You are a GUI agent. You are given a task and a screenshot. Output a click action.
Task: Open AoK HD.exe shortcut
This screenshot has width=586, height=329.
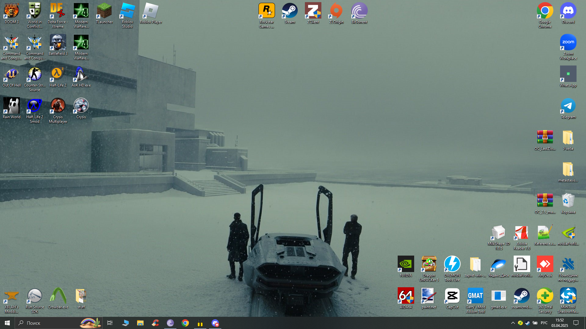(81, 77)
